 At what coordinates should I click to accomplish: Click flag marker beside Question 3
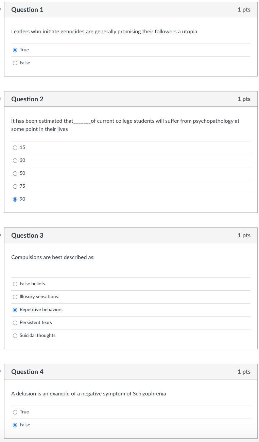coord(1,235)
